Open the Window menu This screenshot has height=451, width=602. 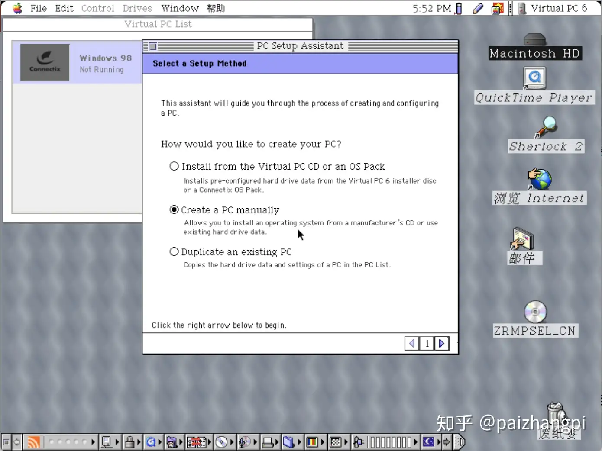(180, 8)
